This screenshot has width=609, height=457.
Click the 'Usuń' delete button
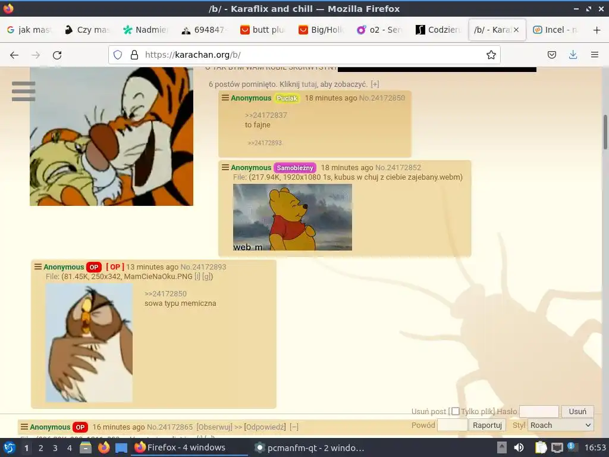[x=577, y=411]
